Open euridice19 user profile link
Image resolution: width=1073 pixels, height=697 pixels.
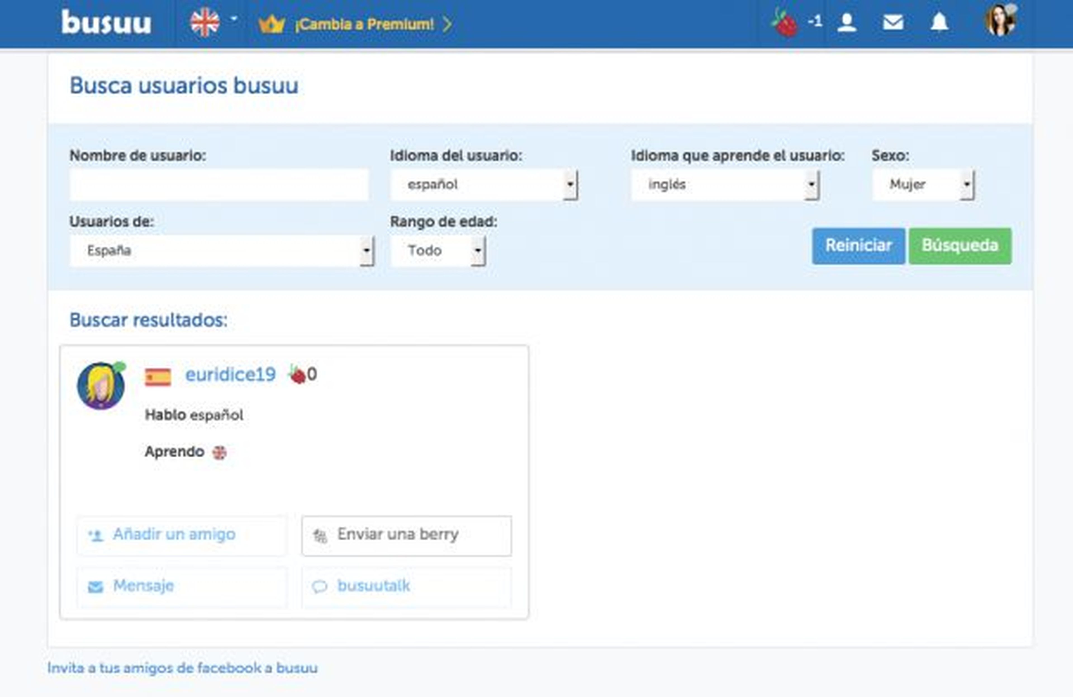click(230, 374)
